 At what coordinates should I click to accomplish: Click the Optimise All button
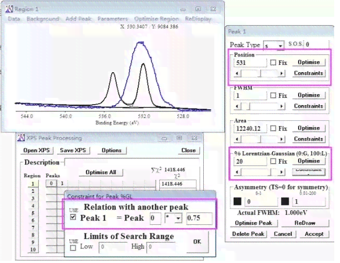pyautogui.click(x=101, y=173)
